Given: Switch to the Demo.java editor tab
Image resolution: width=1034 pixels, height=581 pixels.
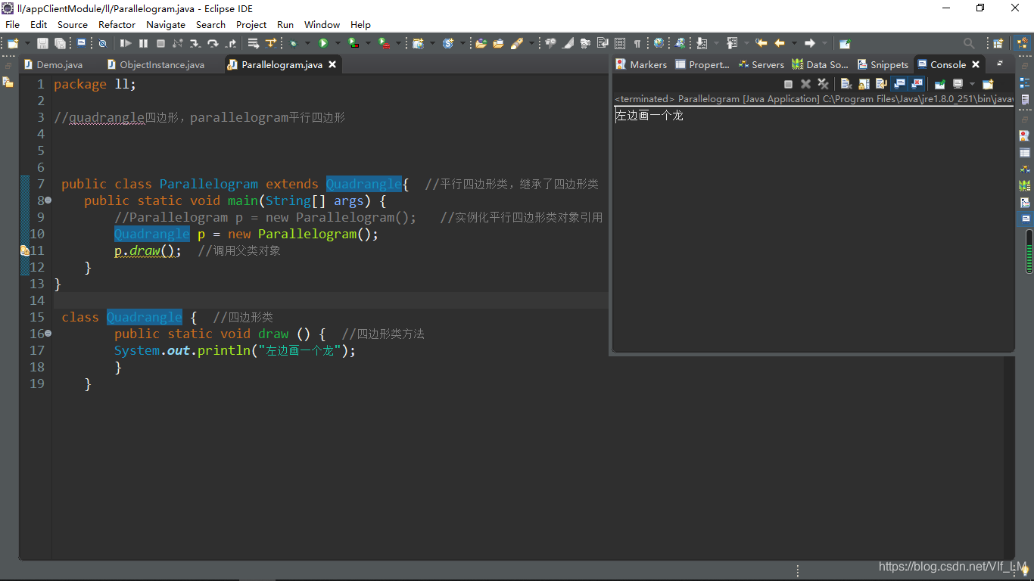Looking at the screenshot, I should (53, 64).
